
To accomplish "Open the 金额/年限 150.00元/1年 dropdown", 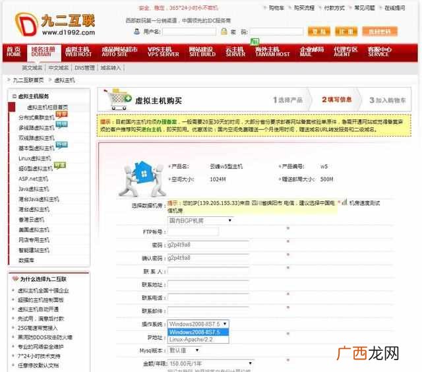I will [x=210, y=363].
